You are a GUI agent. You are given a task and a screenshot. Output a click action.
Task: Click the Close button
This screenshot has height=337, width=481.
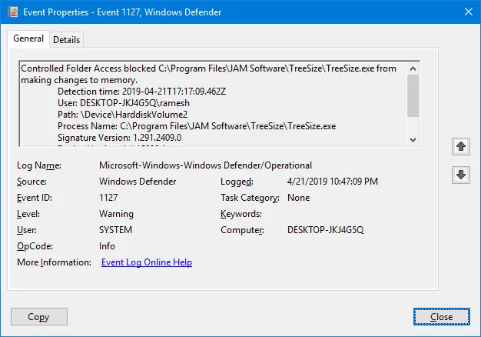pyautogui.click(x=441, y=317)
